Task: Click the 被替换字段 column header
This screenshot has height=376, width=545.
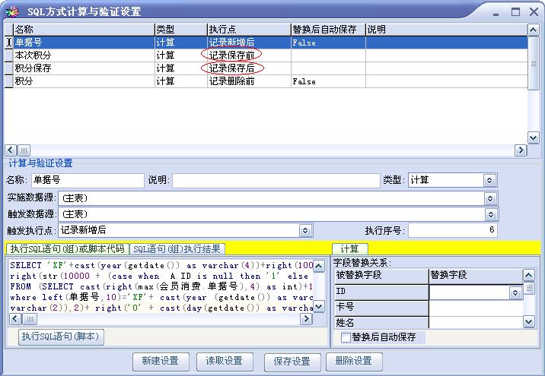Action: coord(381,276)
